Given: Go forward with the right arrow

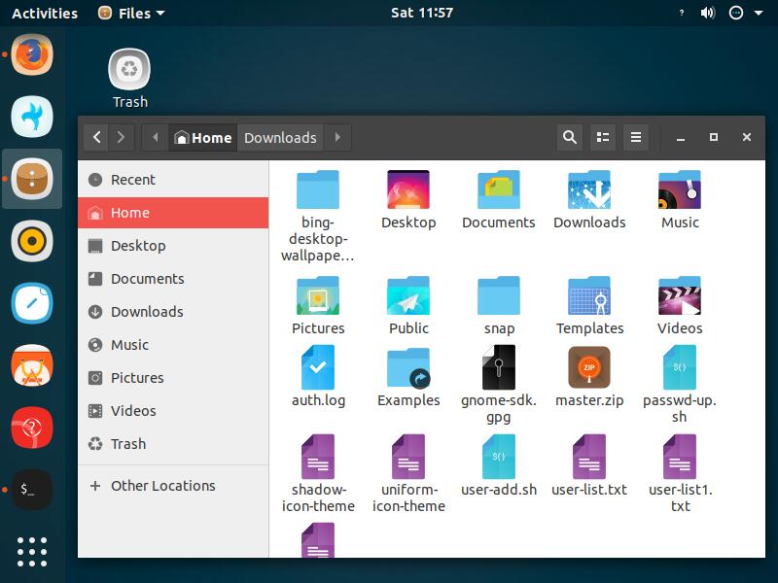Looking at the screenshot, I should [x=121, y=137].
